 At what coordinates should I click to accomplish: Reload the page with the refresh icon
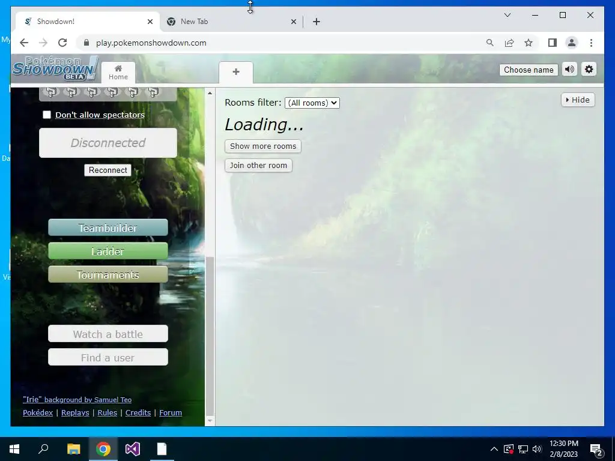coord(62,43)
